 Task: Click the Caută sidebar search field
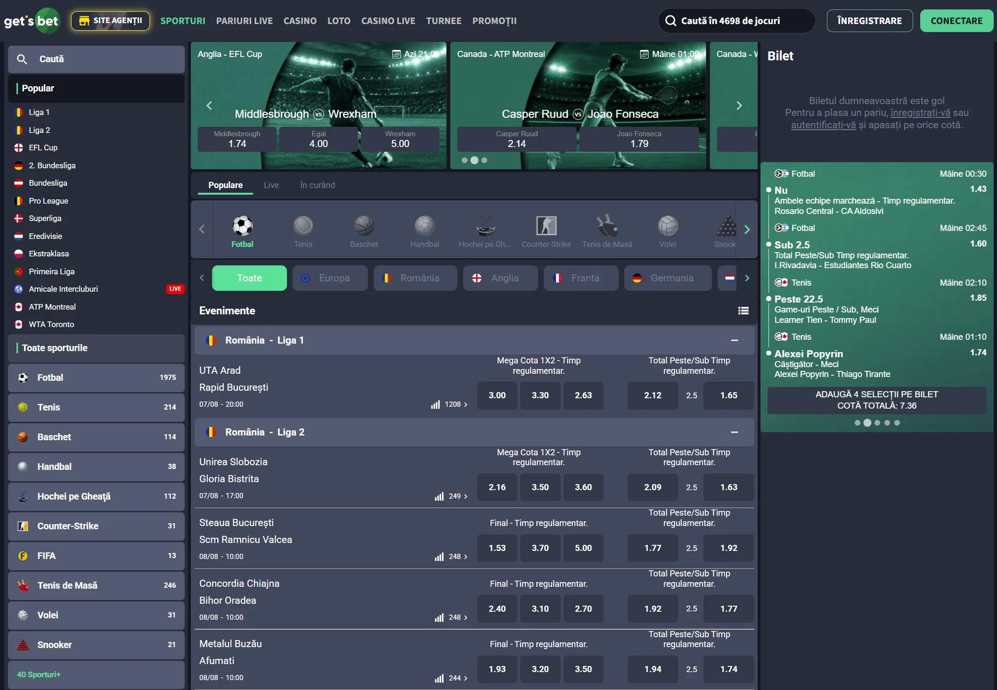point(96,59)
